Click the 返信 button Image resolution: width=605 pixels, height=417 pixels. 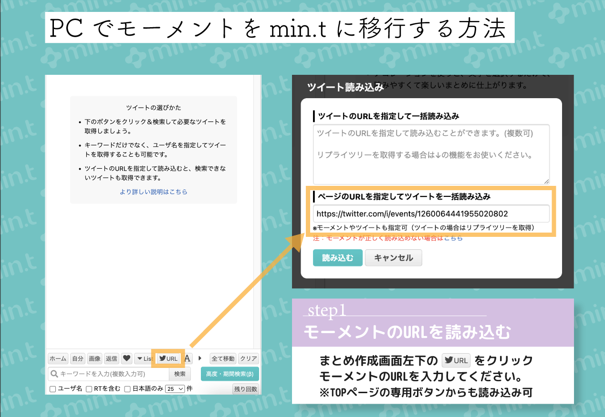click(x=111, y=358)
